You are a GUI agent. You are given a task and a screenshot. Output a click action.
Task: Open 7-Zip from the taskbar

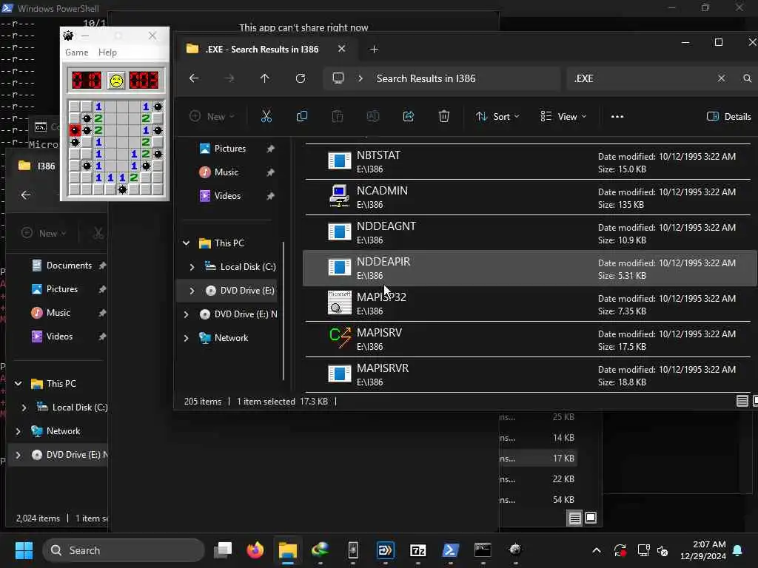[417, 550]
